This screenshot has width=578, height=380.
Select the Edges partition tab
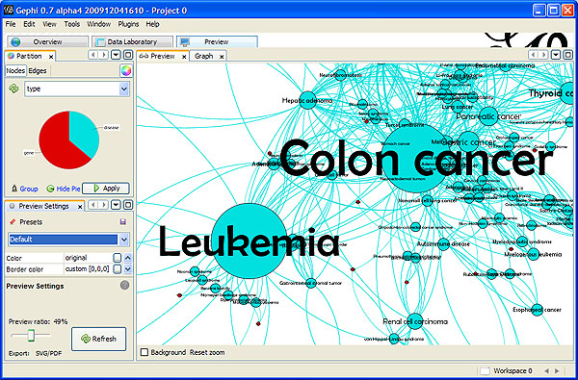click(x=38, y=70)
